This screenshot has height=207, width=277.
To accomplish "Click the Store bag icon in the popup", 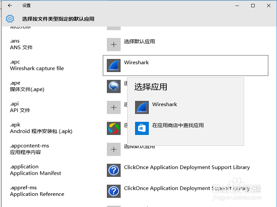I will (x=142, y=128).
